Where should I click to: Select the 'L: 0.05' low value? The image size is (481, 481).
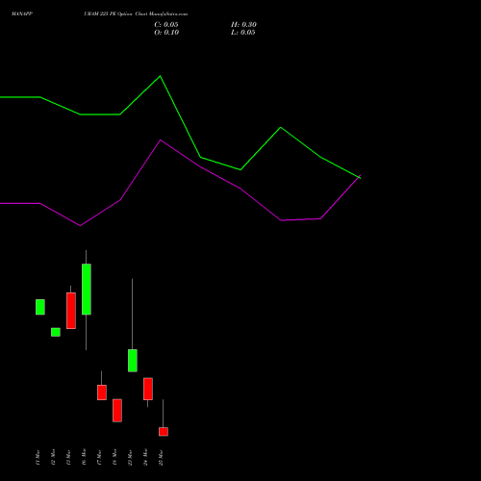(x=243, y=32)
